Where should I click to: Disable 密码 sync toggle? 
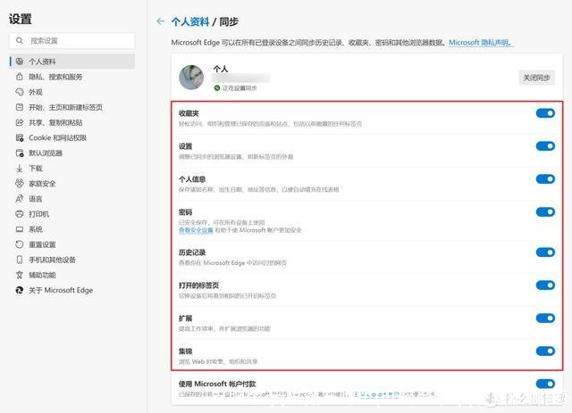coord(545,212)
